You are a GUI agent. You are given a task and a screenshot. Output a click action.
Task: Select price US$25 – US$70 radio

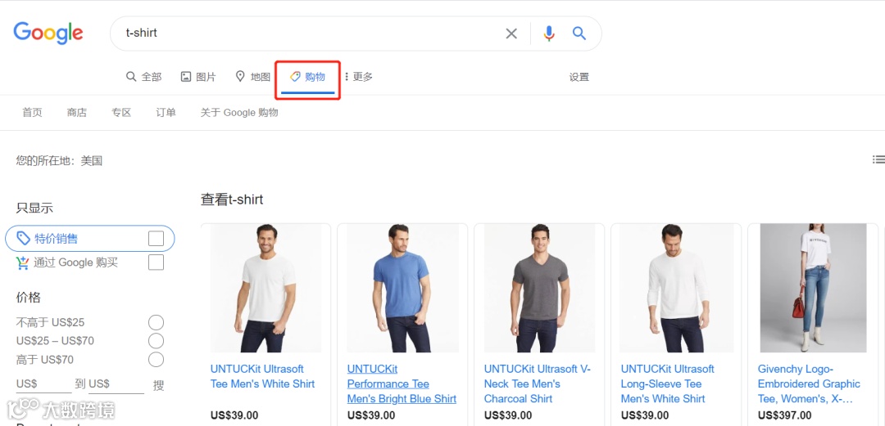[x=157, y=341]
